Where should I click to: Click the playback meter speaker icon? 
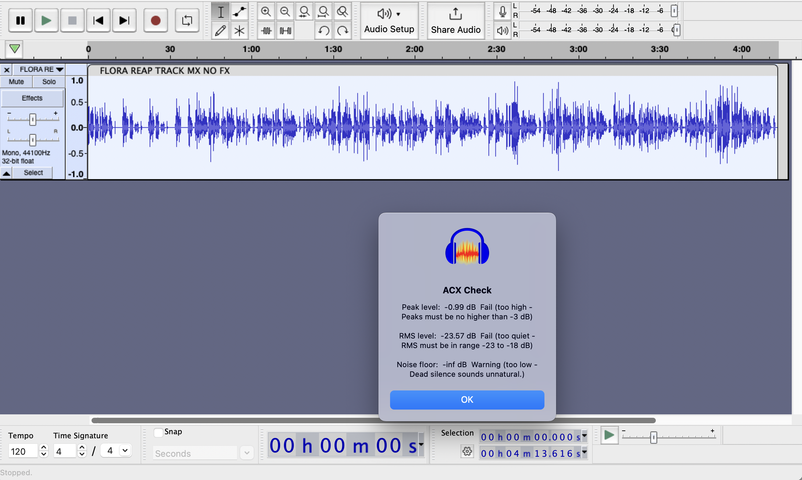click(x=502, y=31)
